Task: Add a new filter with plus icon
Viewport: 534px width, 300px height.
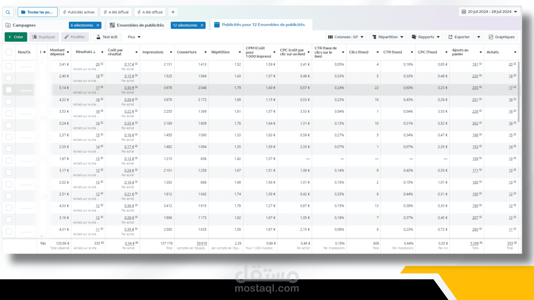Action: coord(173,12)
